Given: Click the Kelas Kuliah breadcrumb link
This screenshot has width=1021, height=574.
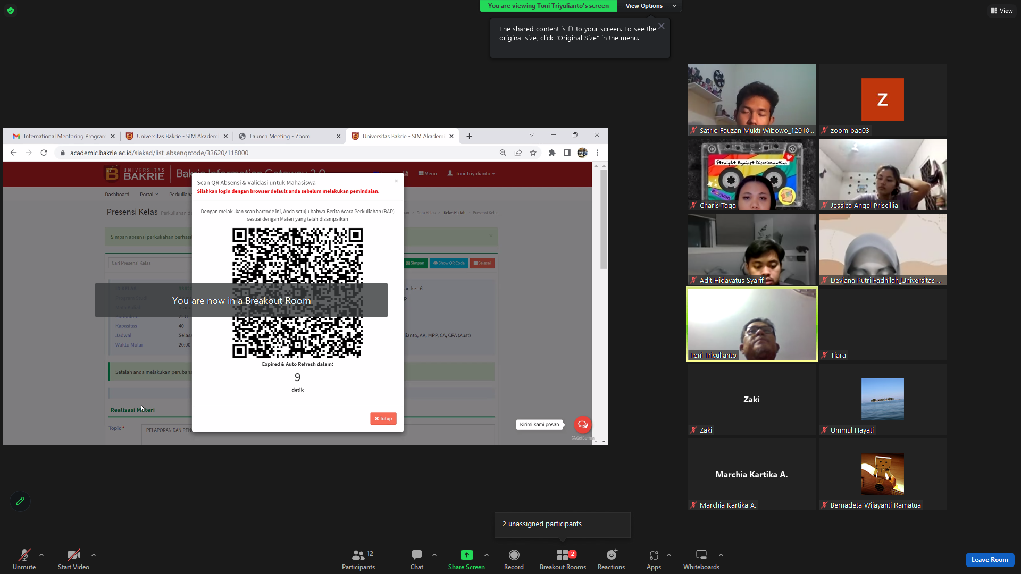Looking at the screenshot, I should (454, 213).
